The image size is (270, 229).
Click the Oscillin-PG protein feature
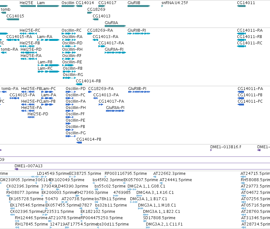click(76, 133)
